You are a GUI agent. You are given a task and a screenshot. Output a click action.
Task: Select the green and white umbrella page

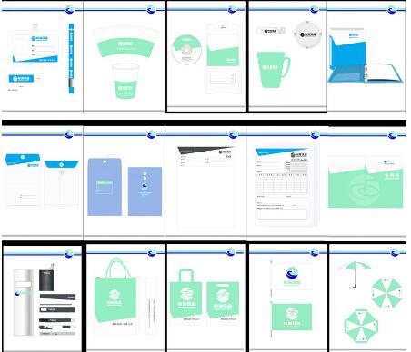tap(367, 298)
